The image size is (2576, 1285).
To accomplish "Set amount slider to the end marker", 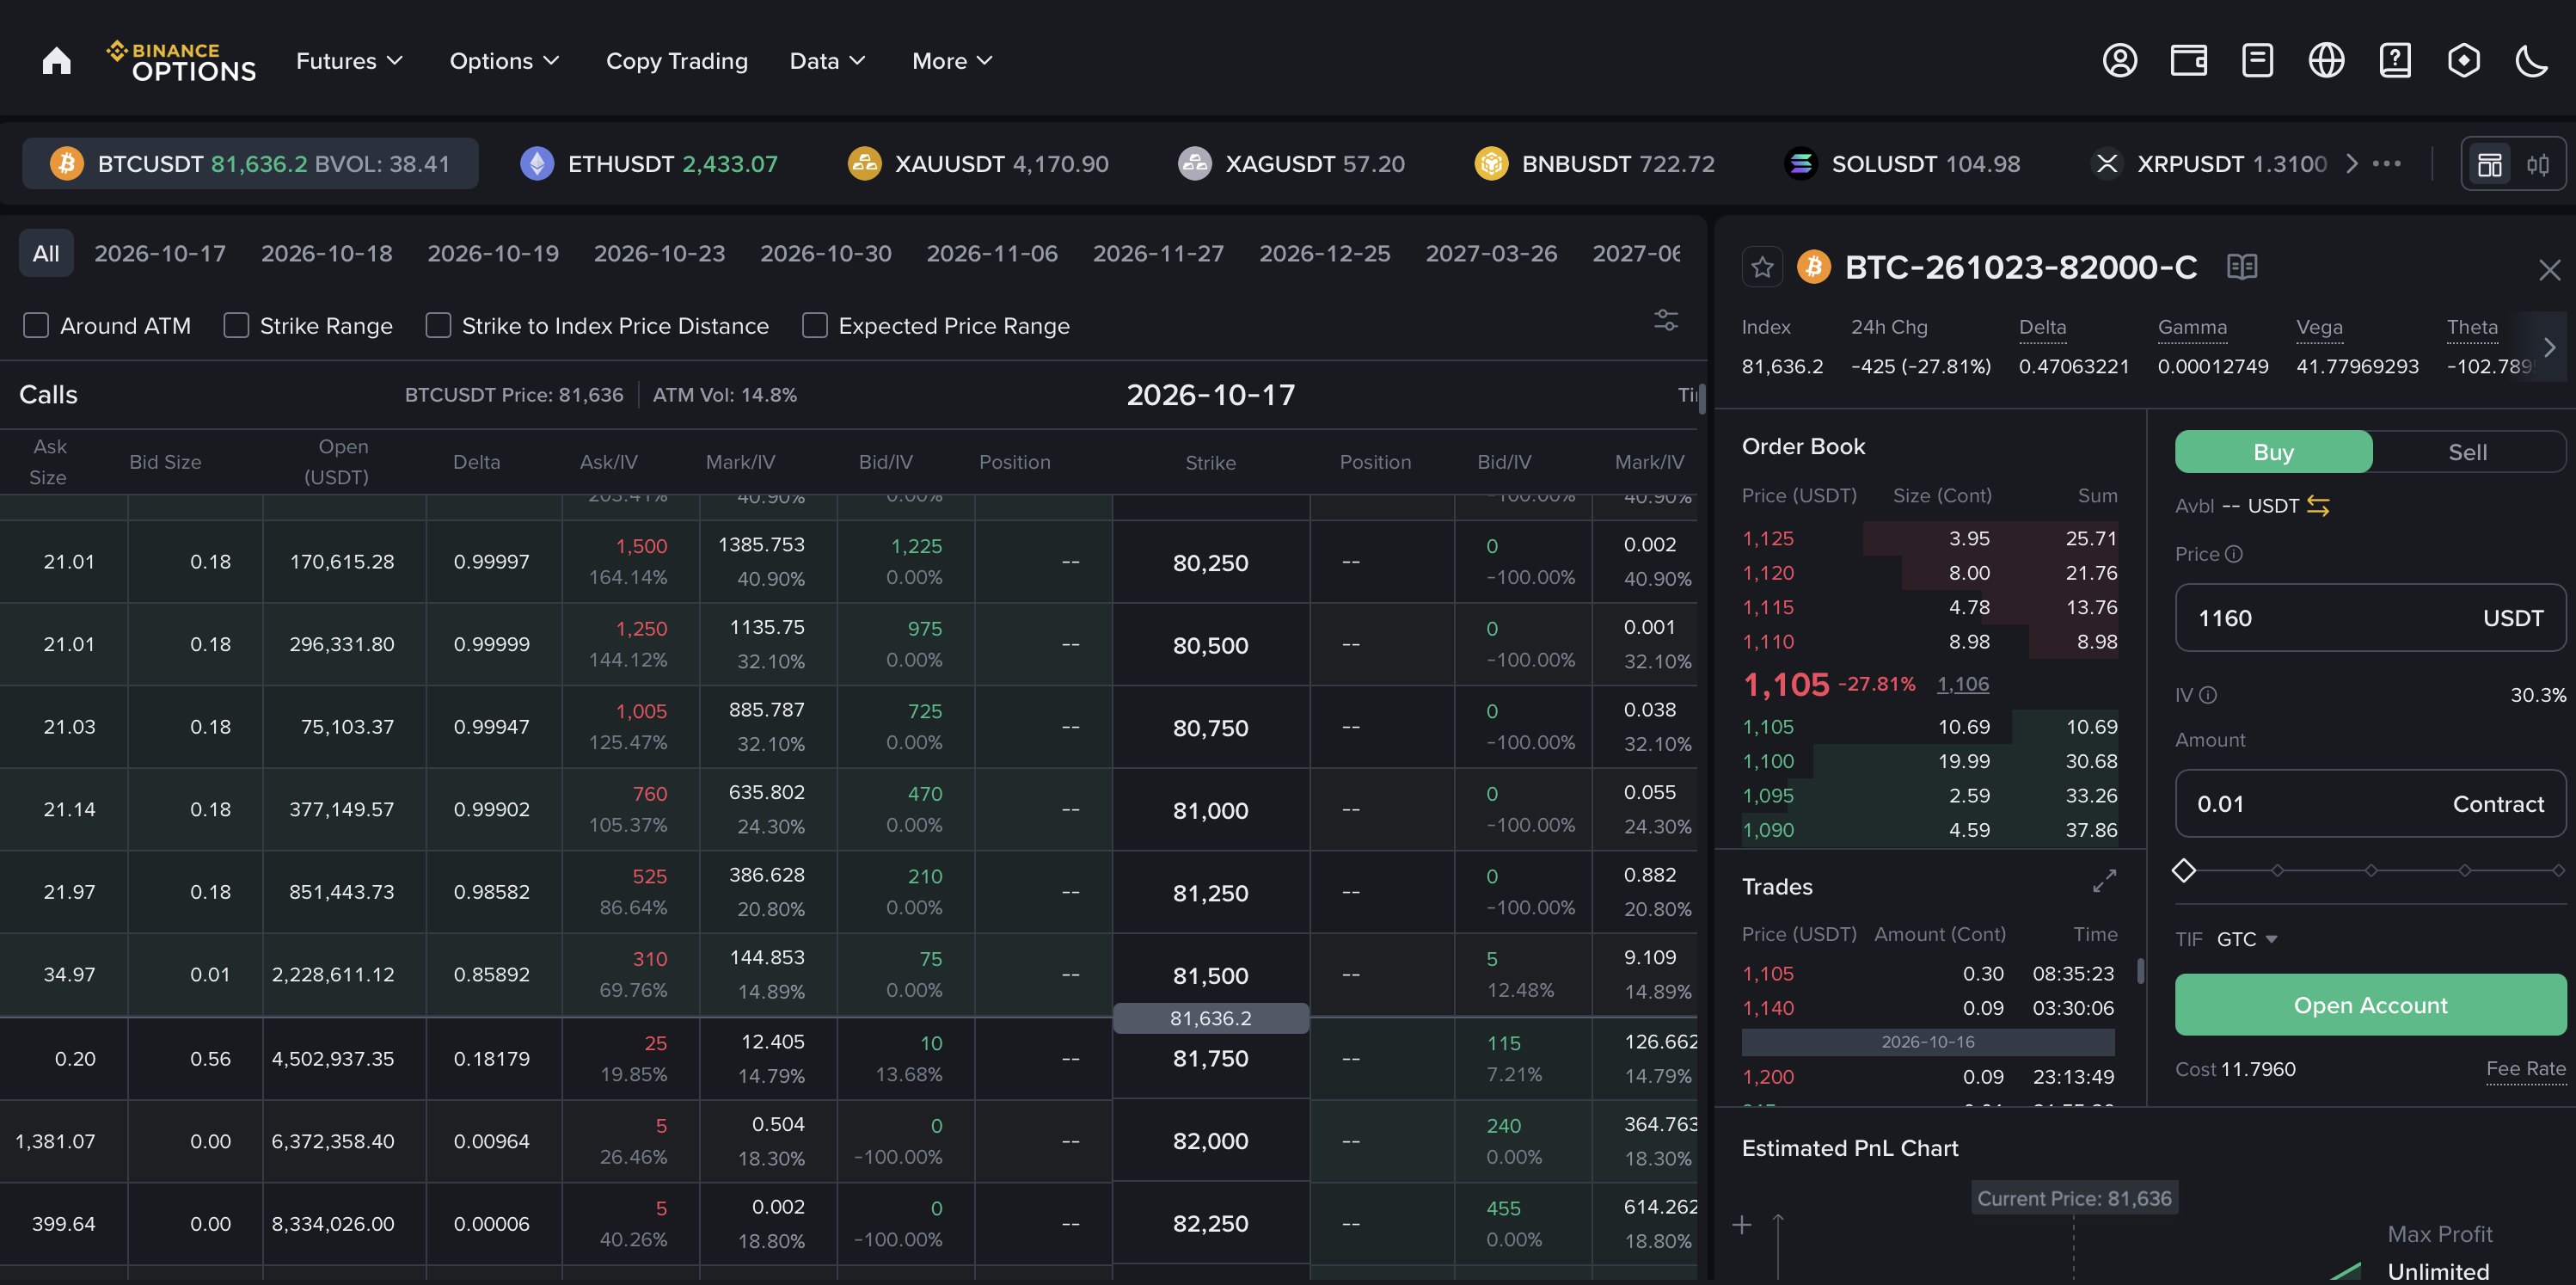I will (x=2558, y=870).
